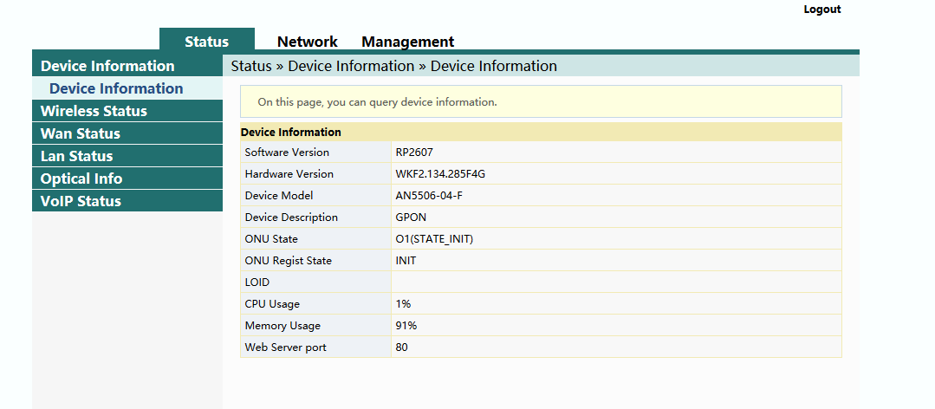Click the device description value GPON

point(411,217)
